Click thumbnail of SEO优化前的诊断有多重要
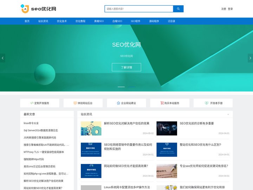The height and width of the screenshot is (190, 253). click(x=167, y=128)
